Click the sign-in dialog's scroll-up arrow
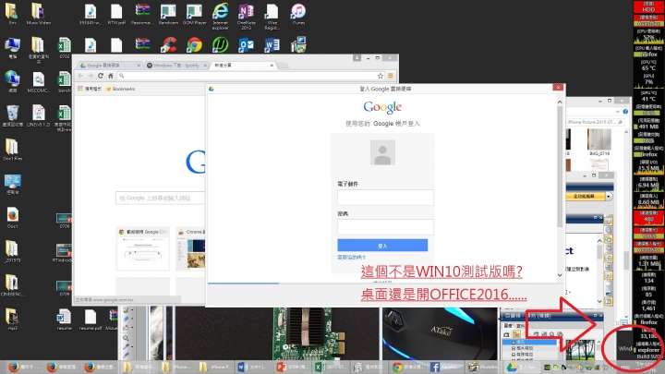The width and height of the screenshot is (665, 374). (x=560, y=102)
